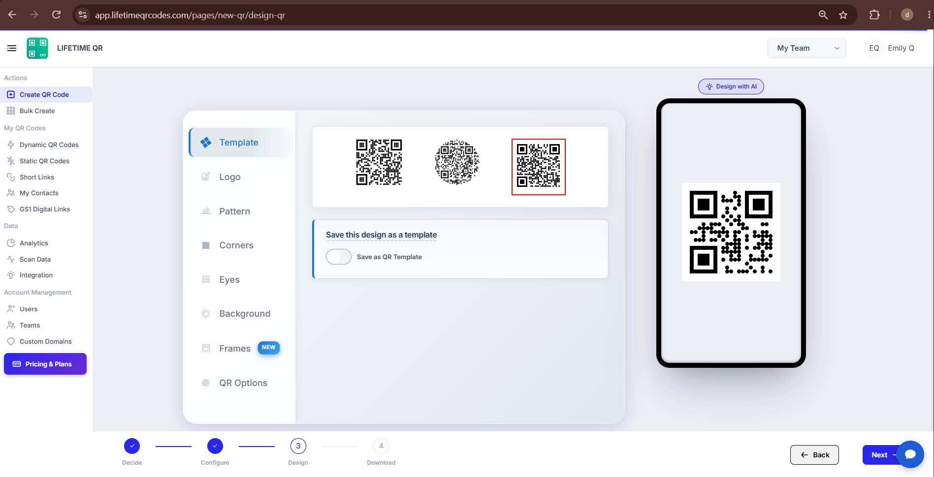
Task: Click the Bulk Create grid icon
Action: [x=11, y=111]
